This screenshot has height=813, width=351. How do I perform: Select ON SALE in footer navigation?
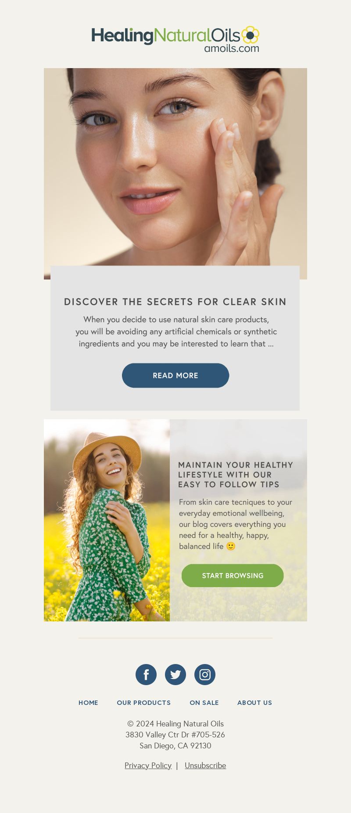pyautogui.click(x=204, y=703)
